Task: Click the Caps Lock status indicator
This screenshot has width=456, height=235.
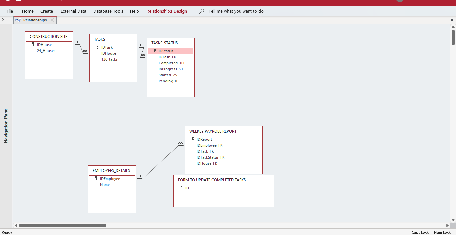Action: (420, 232)
